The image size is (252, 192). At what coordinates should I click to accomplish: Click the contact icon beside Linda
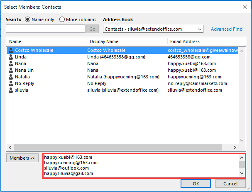tap(11, 57)
